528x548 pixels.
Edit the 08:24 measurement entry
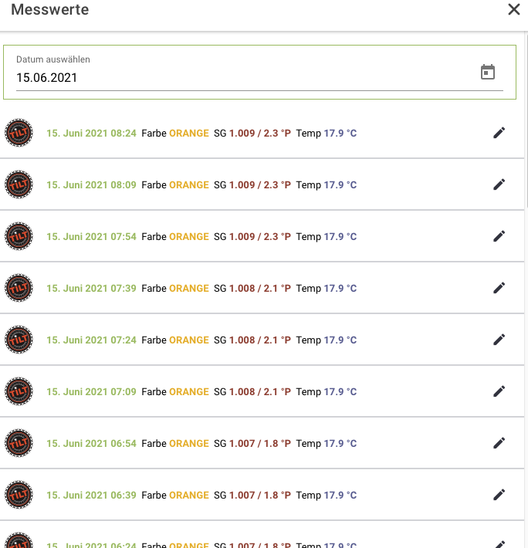point(499,133)
